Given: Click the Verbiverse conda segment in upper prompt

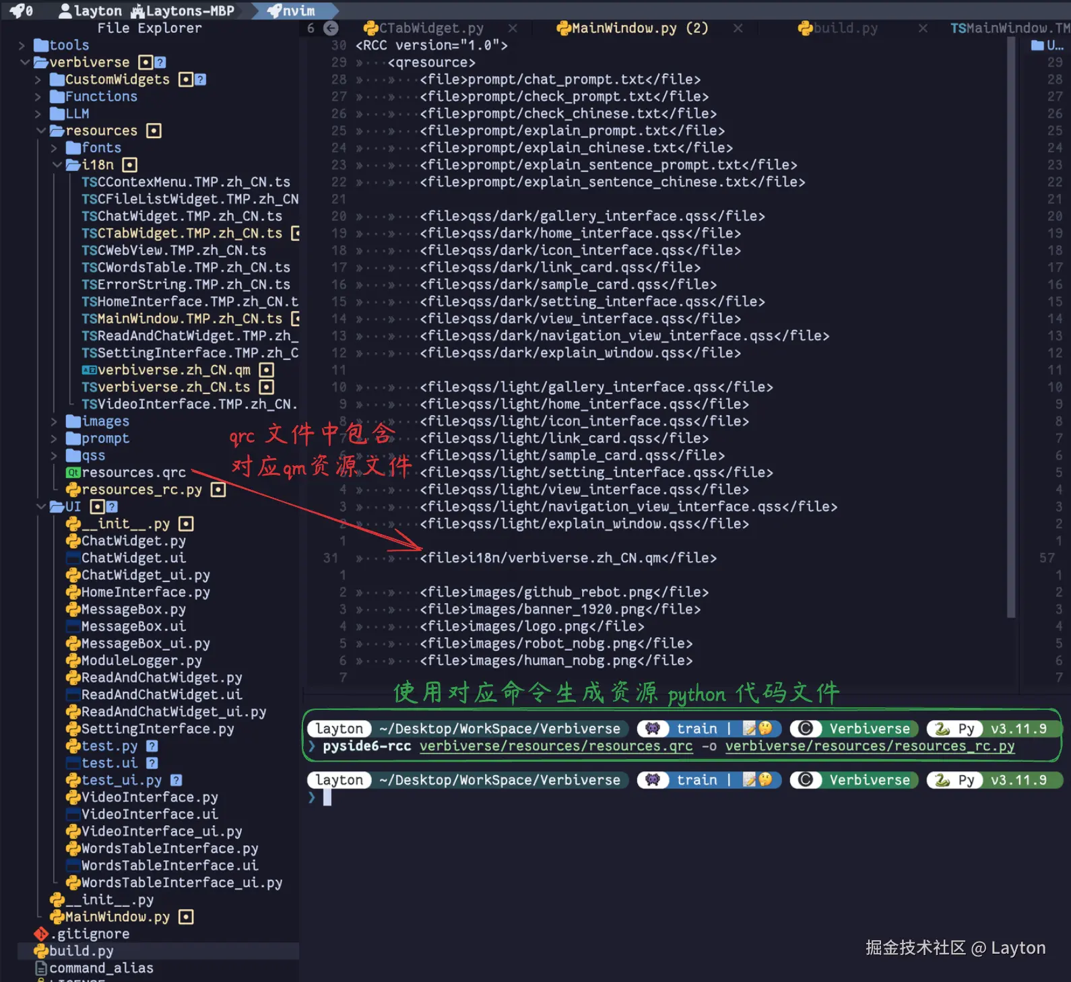Looking at the screenshot, I should click(x=854, y=729).
